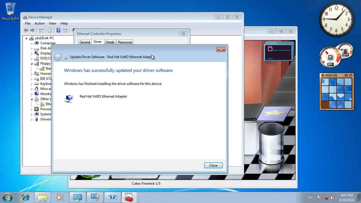This screenshot has width=361, height=203.
Task: Click the Action Center flag tray icon
Action: [319, 198]
